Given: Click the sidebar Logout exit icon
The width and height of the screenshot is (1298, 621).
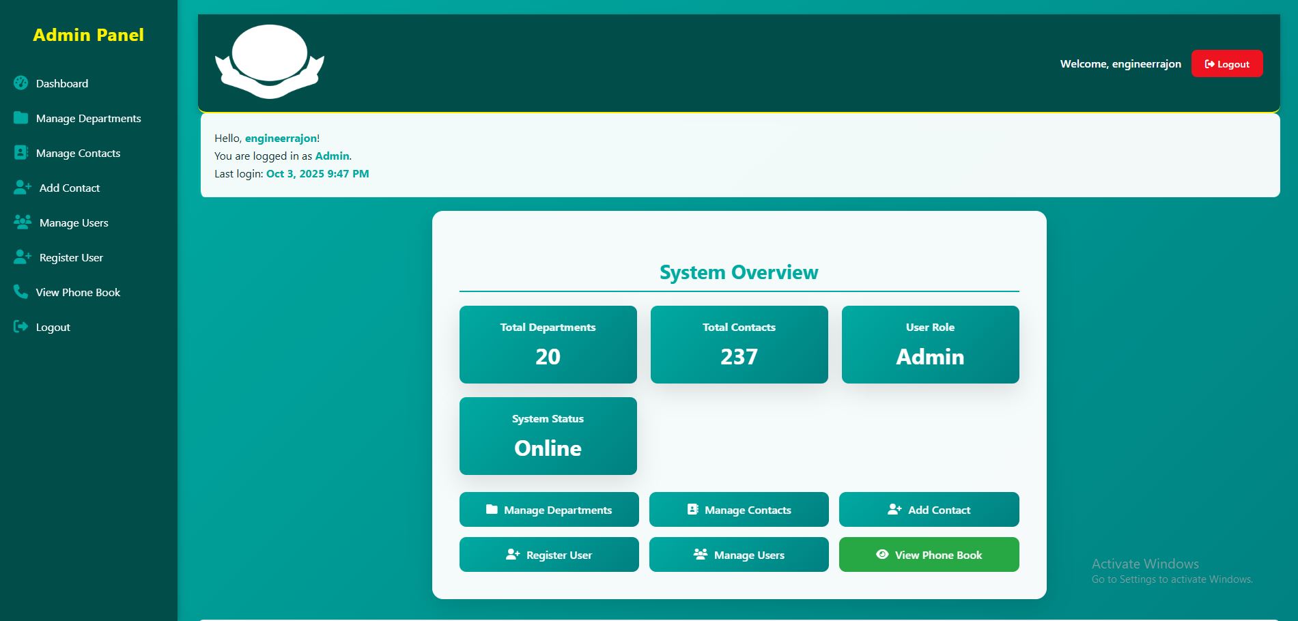Looking at the screenshot, I should 20,326.
